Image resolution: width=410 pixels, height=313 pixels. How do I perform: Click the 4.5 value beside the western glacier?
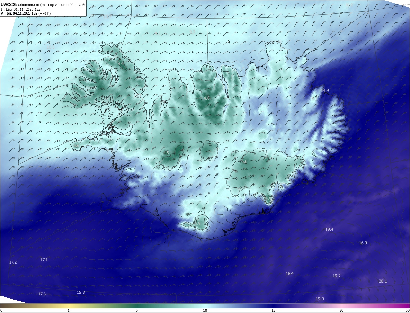click(166, 153)
